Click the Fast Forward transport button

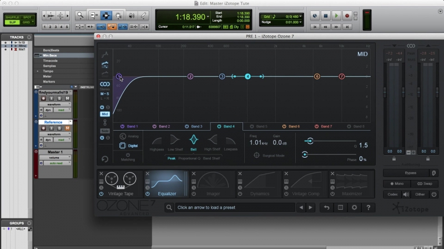click(x=336, y=27)
